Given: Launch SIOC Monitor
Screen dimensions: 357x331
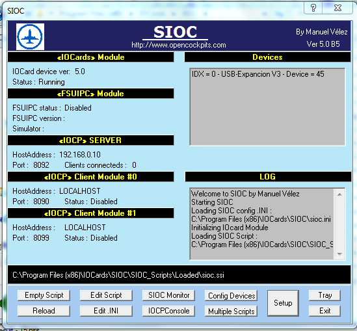Looking at the screenshot, I should coord(168,295).
